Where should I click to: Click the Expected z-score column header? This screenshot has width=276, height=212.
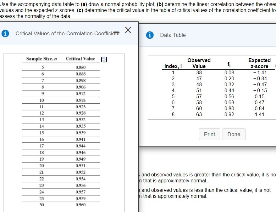(260, 62)
